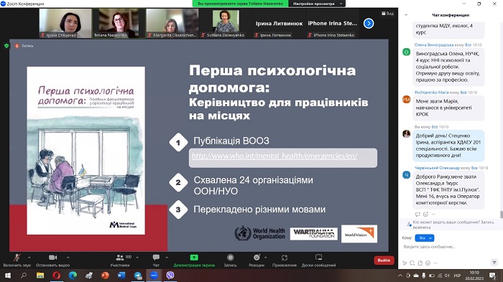Collapse chat panel using top chevron

[406, 15]
